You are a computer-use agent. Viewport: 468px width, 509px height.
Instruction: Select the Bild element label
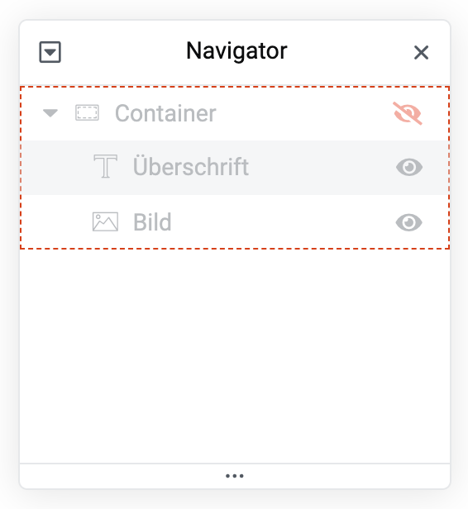click(152, 222)
